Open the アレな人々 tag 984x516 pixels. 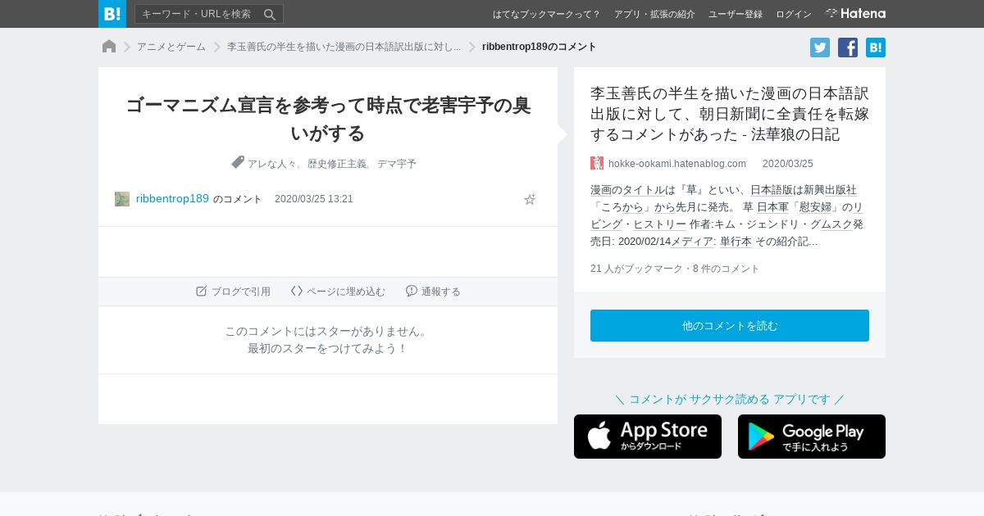point(273,164)
